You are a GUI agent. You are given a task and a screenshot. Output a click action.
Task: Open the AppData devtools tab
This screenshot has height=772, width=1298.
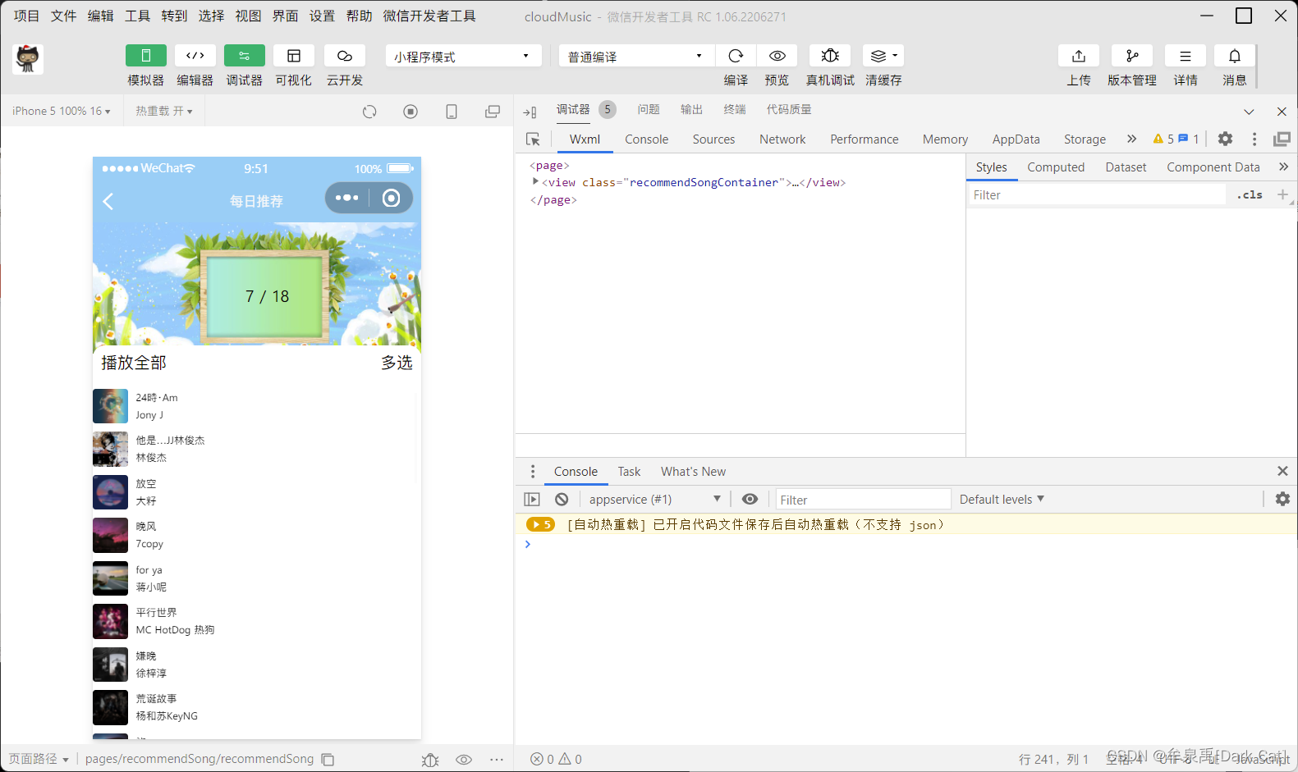tap(1016, 139)
